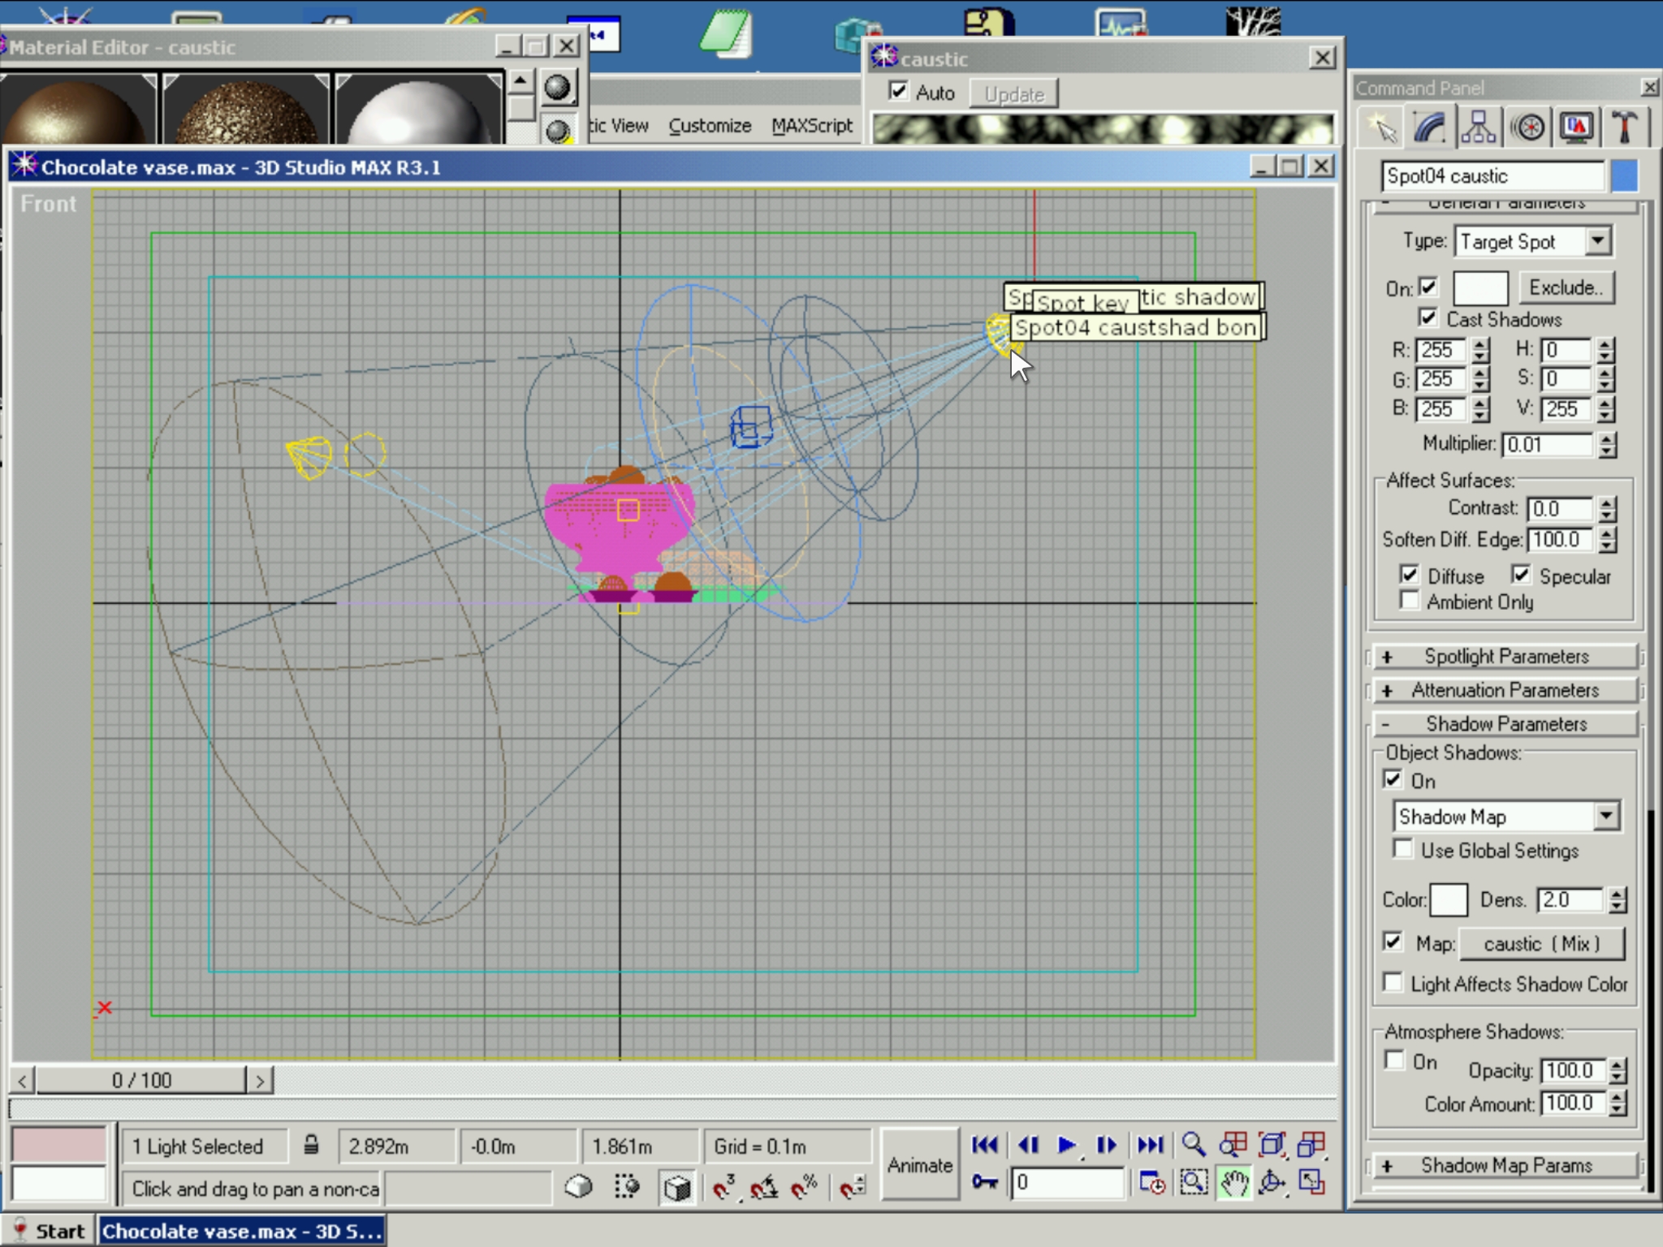Screen dimensions: 1663x1247
Task: Uncheck Cast Shadows checkbox
Action: pyautogui.click(x=1428, y=317)
